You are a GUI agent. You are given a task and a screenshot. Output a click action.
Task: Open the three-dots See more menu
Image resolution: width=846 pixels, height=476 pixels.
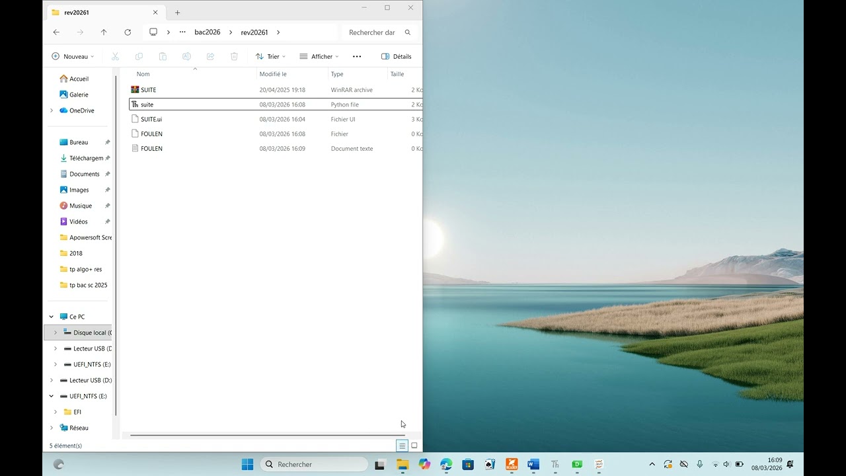pyautogui.click(x=357, y=57)
